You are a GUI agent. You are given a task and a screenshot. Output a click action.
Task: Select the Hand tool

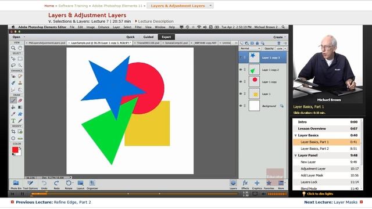pyautogui.click(x=20, y=48)
